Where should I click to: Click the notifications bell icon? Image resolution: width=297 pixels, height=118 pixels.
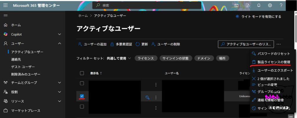click(x=259, y=6)
